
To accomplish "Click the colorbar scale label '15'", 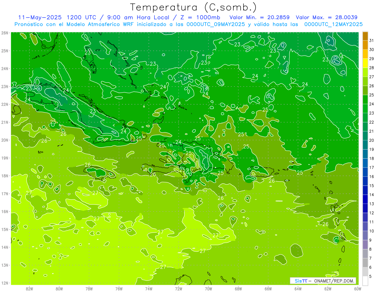I will 372,186.
